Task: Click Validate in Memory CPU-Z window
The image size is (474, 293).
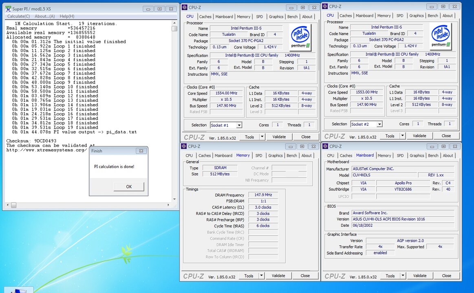Action: (278, 276)
